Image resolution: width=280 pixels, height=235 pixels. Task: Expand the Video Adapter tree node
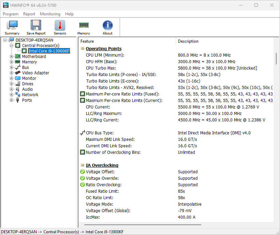click(x=11, y=73)
